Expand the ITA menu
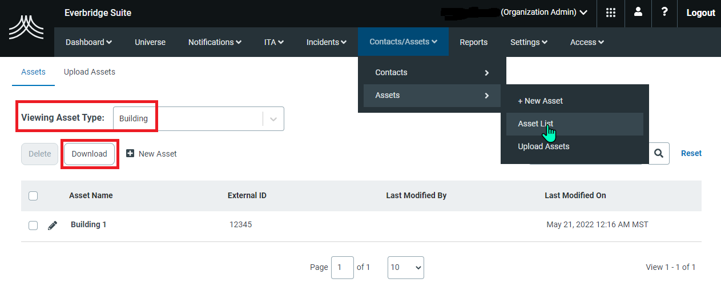The height and width of the screenshot is (291, 721). (x=274, y=42)
